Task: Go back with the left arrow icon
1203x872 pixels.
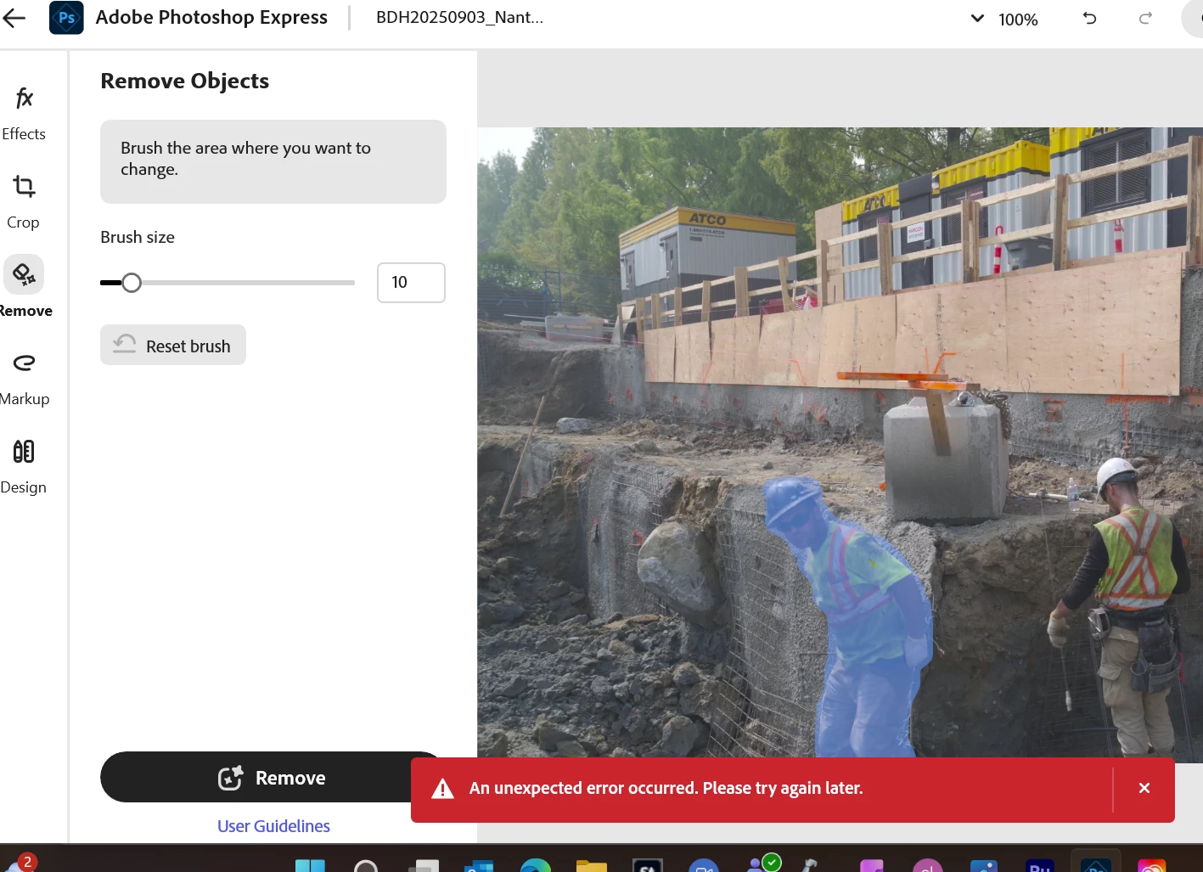Action: (x=14, y=18)
